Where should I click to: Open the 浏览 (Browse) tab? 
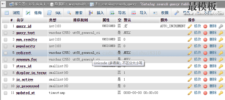pos(12,13)
